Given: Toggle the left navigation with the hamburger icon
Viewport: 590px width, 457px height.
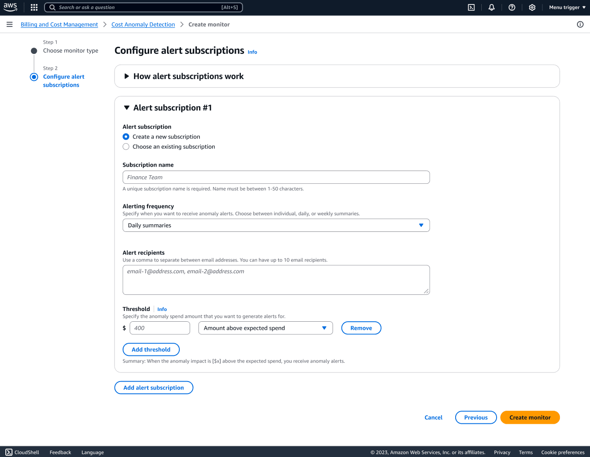Looking at the screenshot, I should pos(9,24).
